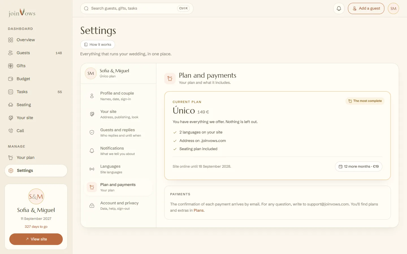Click the Seating sofa icon in the sidebar
Image resolution: width=407 pixels, height=254 pixels.
[11, 105]
